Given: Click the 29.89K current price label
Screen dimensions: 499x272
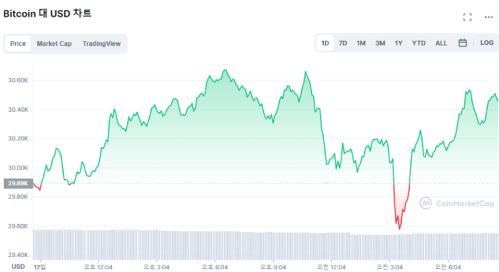Looking at the screenshot, I should tap(18, 184).
